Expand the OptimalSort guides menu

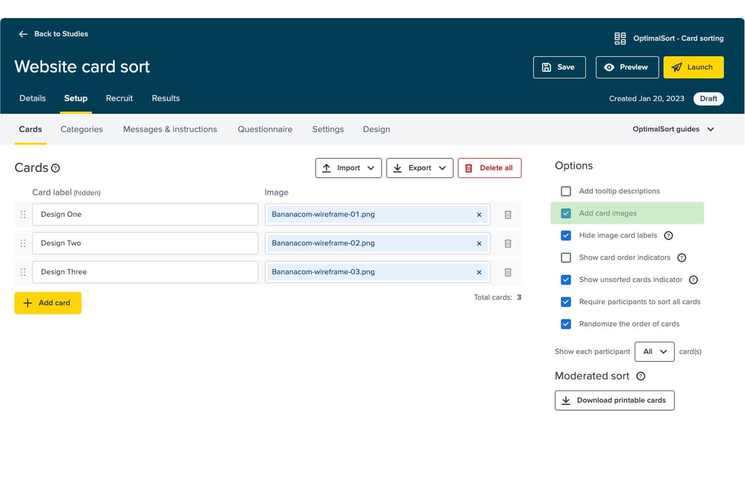[x=673, y=129]
